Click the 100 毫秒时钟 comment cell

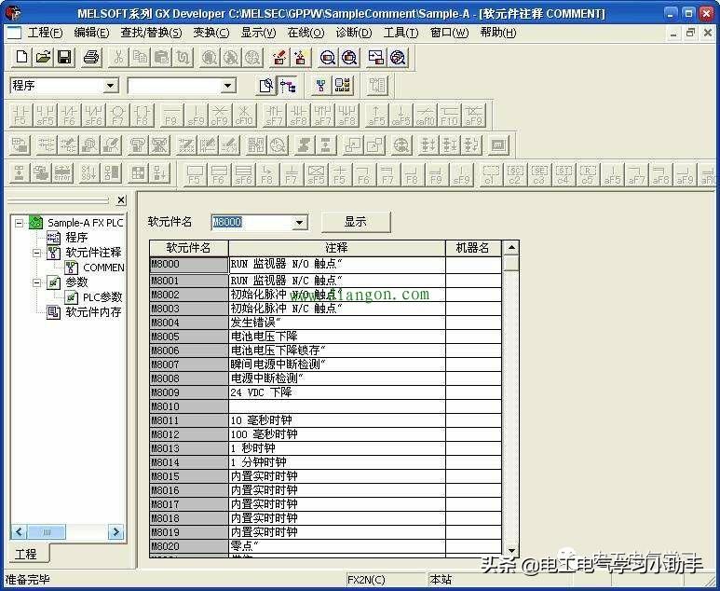337,434
